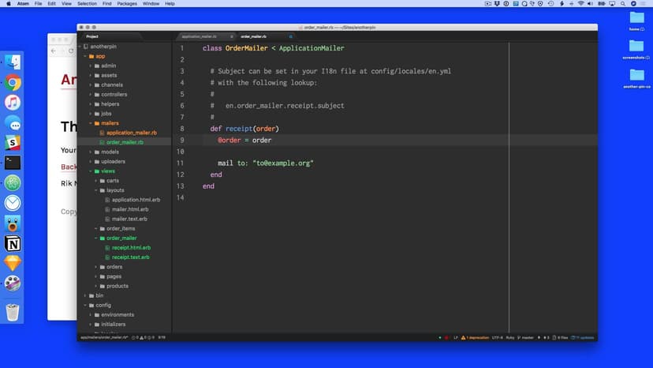Launch Terminal from the dock
The image size is (653, 368).
13,163
